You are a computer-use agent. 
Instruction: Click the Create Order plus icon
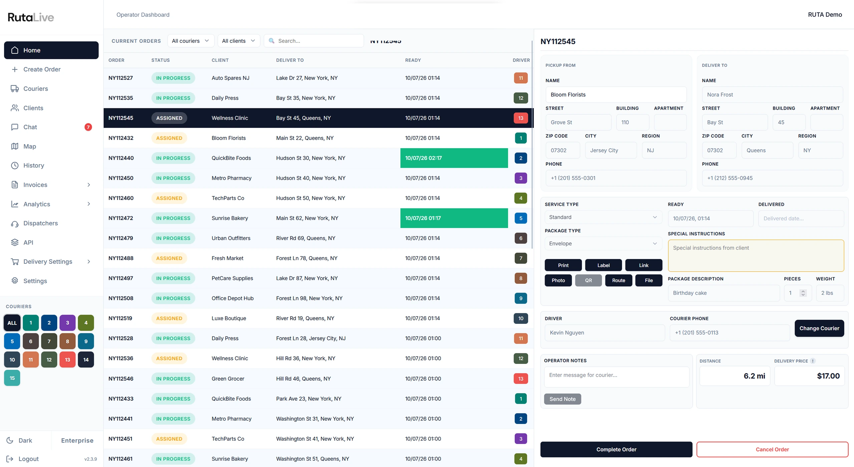pos(15,69)
